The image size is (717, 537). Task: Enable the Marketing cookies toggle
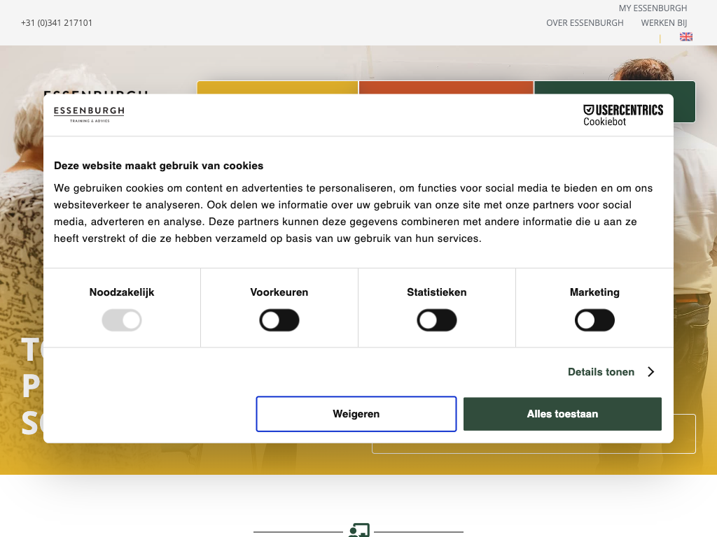click(x=594, y=321)
